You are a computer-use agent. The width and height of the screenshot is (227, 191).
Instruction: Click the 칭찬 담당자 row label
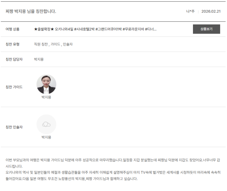click(x=14, y=60)
